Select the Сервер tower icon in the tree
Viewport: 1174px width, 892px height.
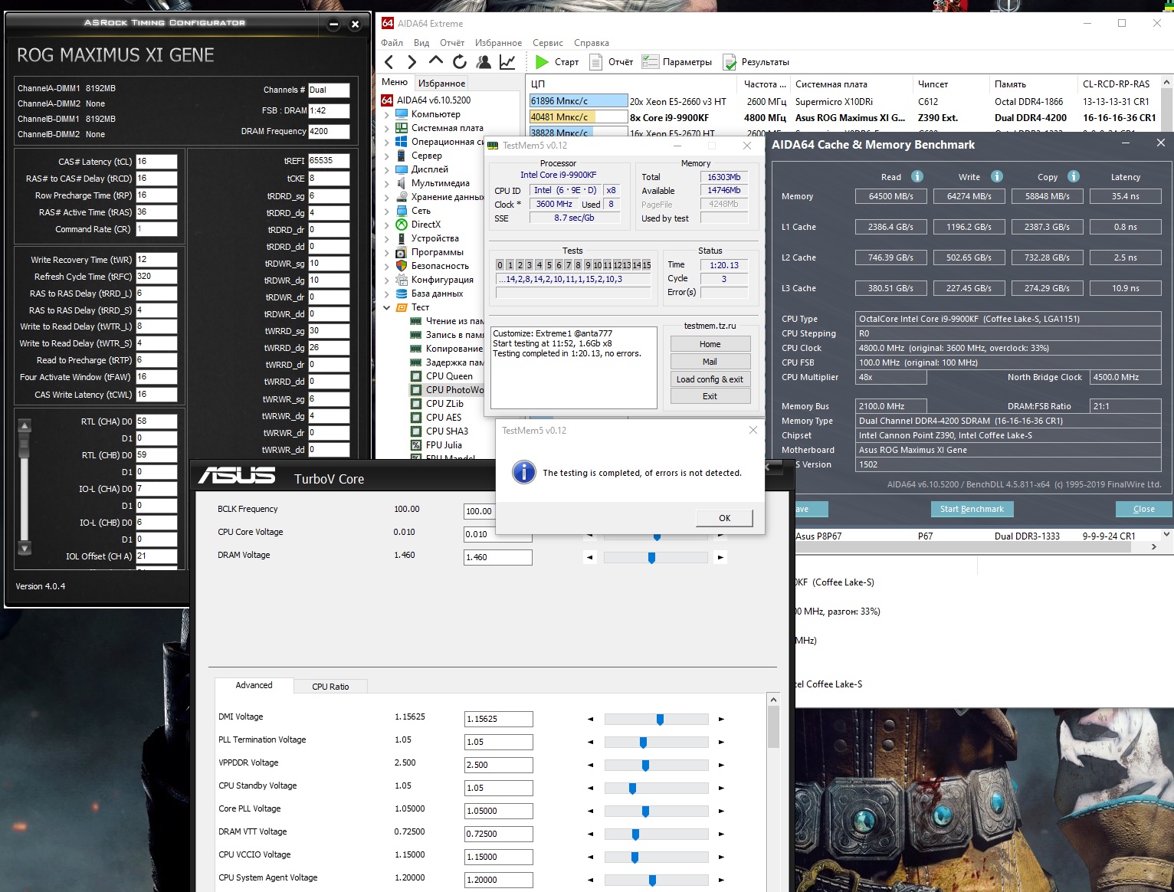[x=402, y=156]
